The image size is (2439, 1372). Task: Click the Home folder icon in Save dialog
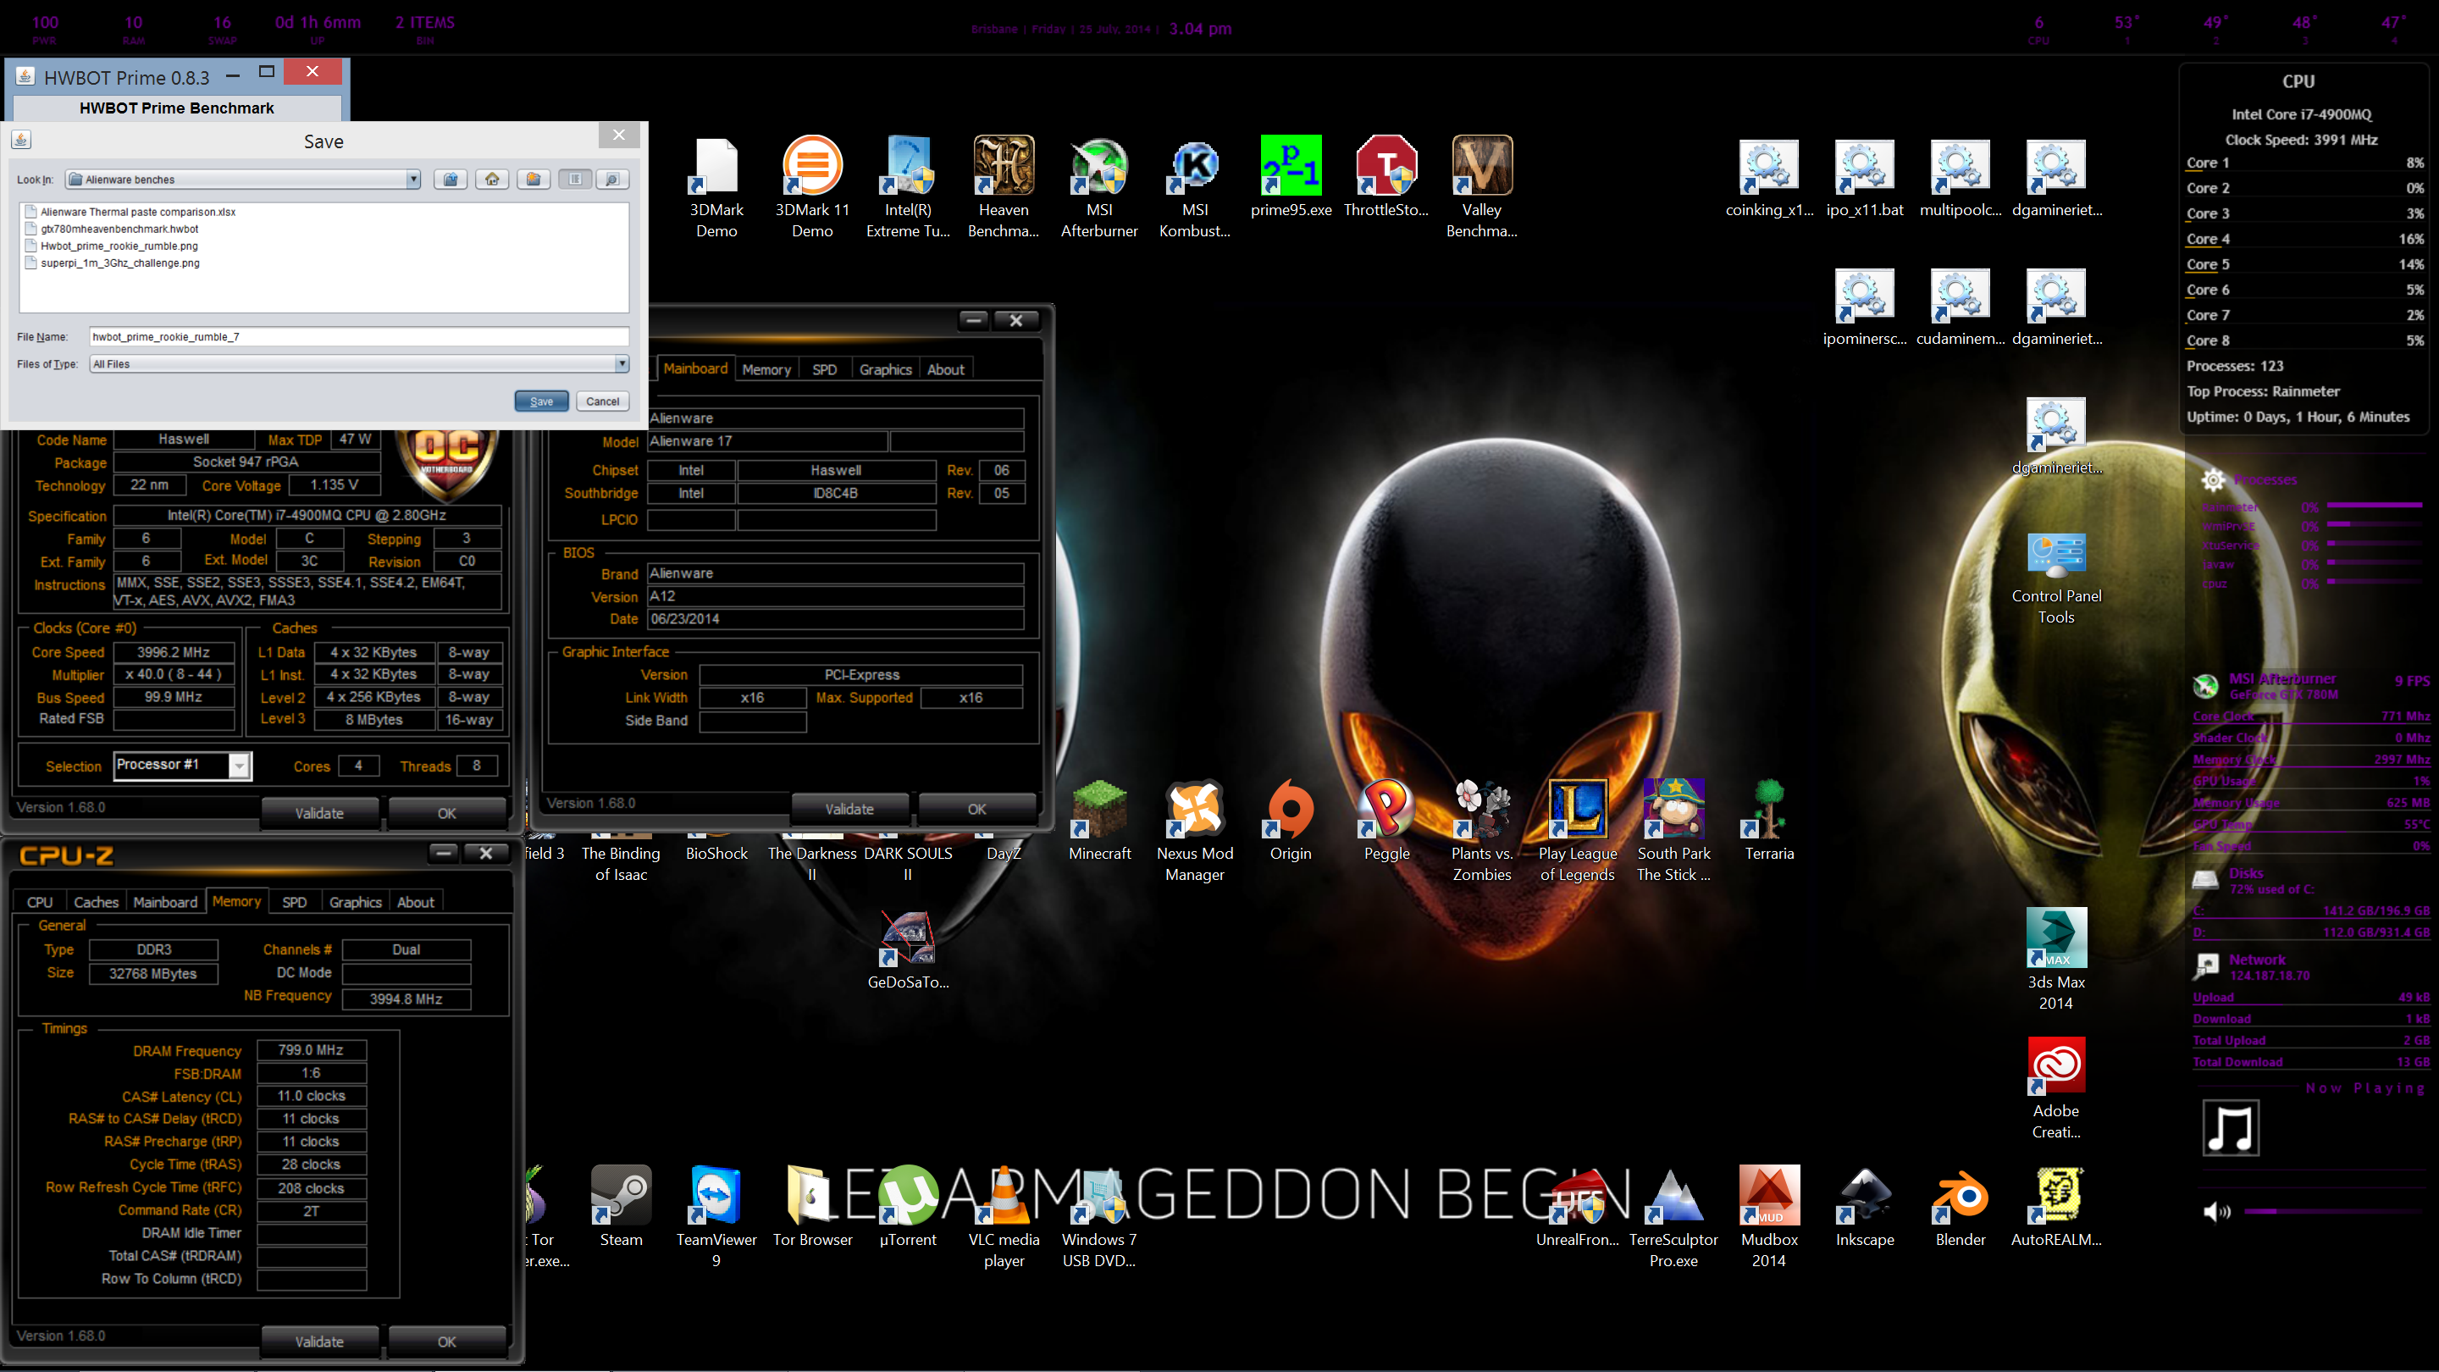click(x=492, y=179)
